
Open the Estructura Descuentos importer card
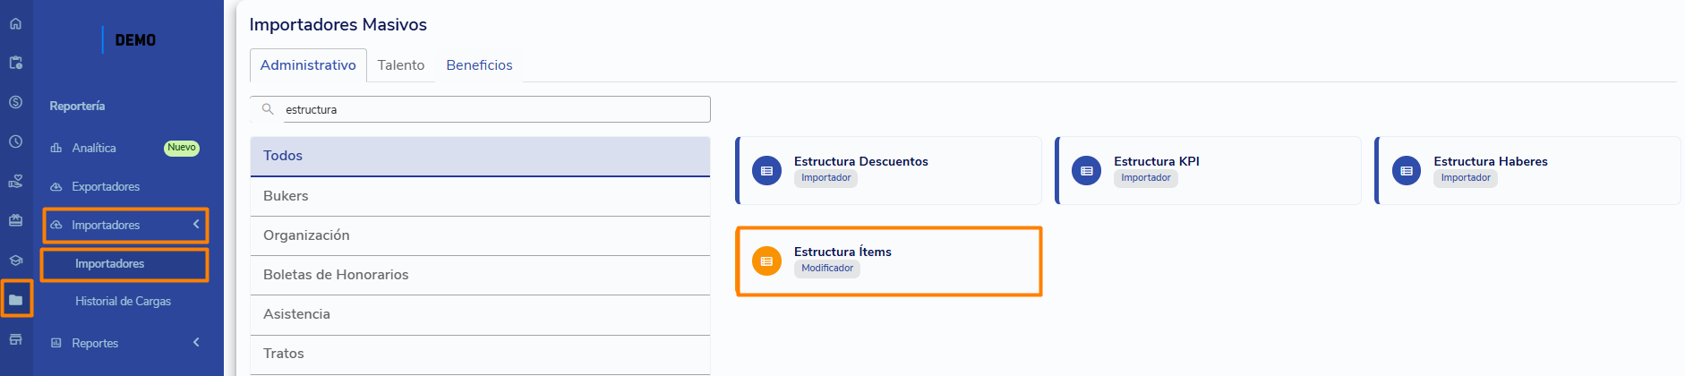pyautogui.click(x=888, y=170)
